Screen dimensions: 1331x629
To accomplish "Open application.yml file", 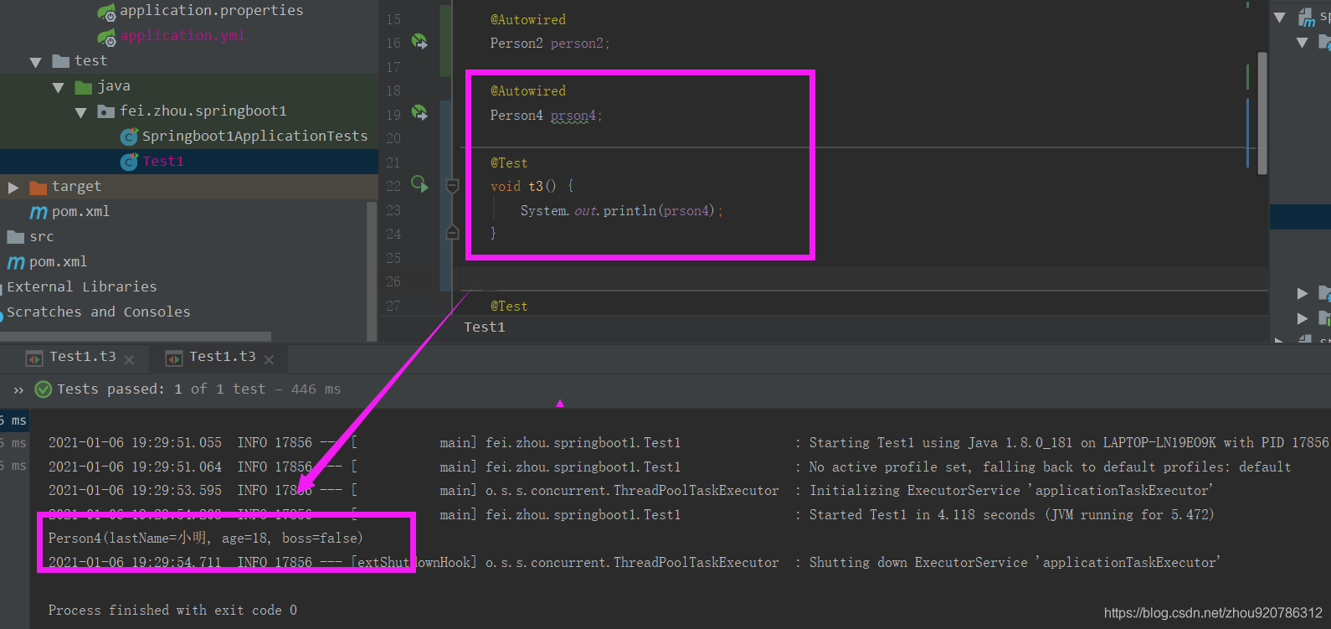I will click(182, 35).
